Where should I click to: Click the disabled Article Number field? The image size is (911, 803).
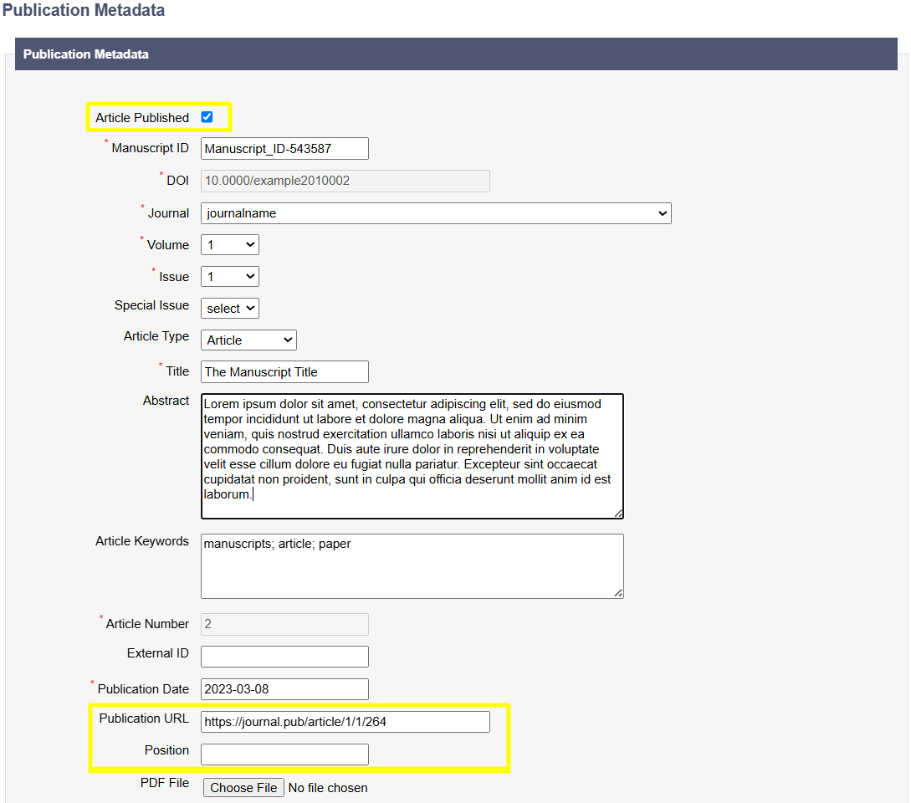pos(284,624)
